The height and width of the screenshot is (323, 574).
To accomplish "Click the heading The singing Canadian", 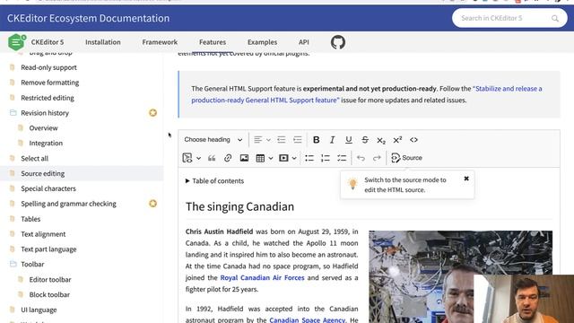I will click(x=239, y=206).
